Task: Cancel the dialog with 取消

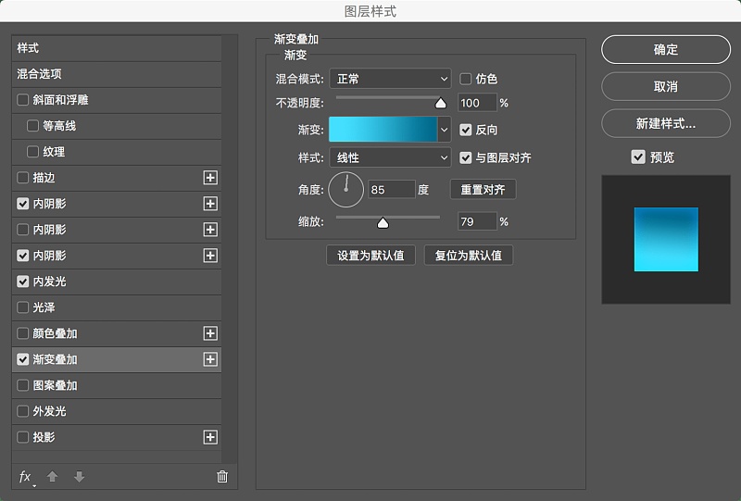Action: (666, 86)
